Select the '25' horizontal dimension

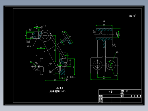coord(41,48)
